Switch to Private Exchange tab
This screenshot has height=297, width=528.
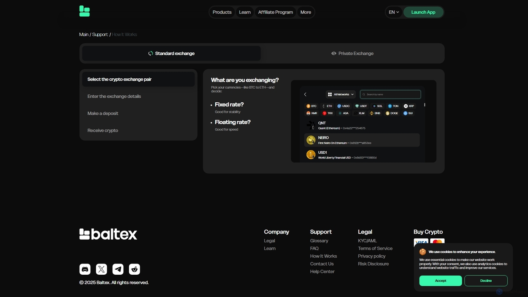[352, 53]
